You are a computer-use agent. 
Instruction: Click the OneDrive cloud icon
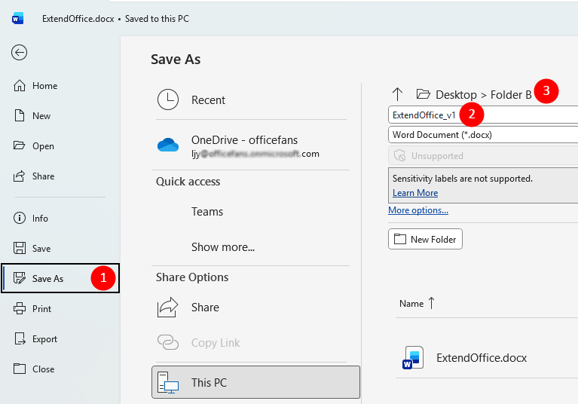point(168,145)
